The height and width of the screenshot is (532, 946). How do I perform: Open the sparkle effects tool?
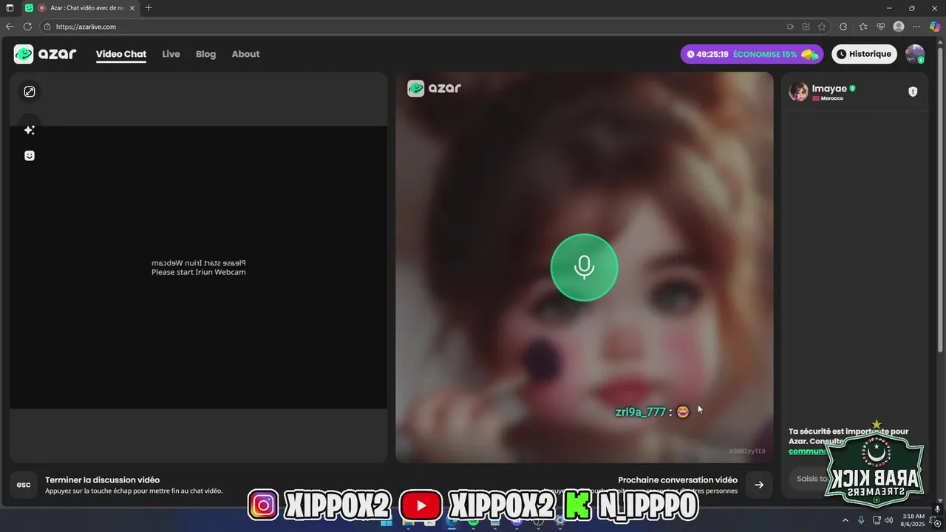tap(30, 130)
